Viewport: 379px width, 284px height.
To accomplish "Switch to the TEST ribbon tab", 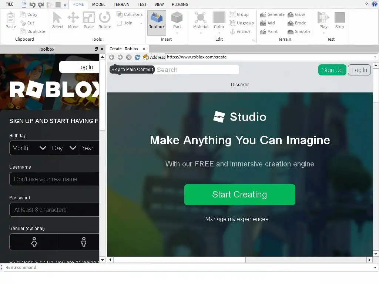I will (142, 4).
